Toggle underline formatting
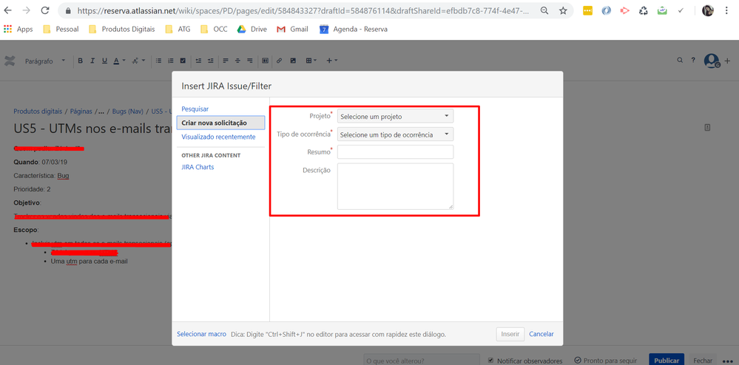 (104, 61)
